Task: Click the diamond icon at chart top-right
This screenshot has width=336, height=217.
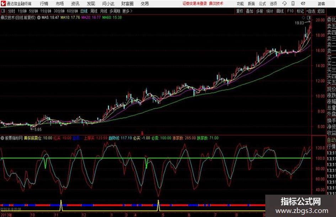Action: click(303, 17)
